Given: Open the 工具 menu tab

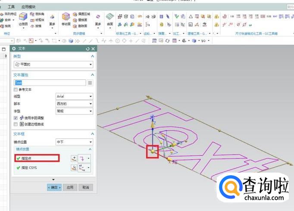Looking at the screenshot, I should pos(11,7).
